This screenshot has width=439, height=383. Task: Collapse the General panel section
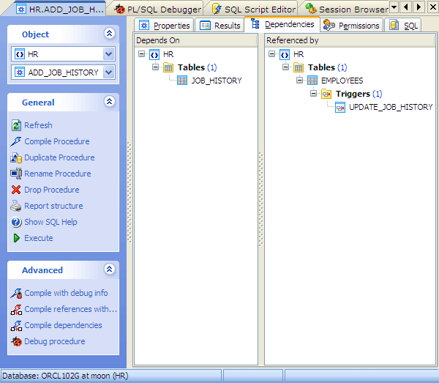(x=109, y=102)
